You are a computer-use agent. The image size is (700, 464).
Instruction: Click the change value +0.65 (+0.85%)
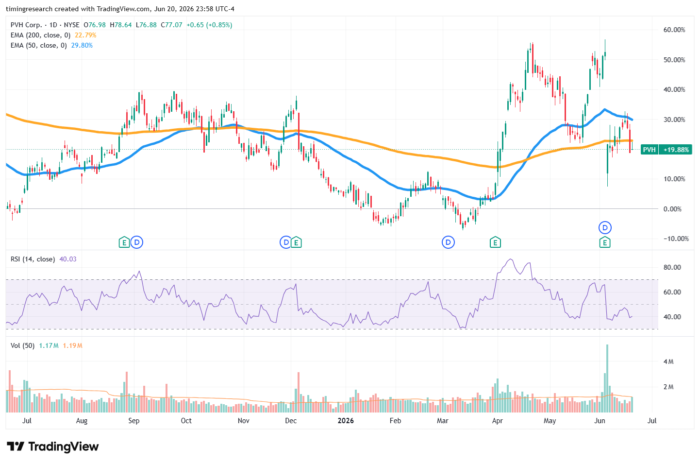click(209, 25)
